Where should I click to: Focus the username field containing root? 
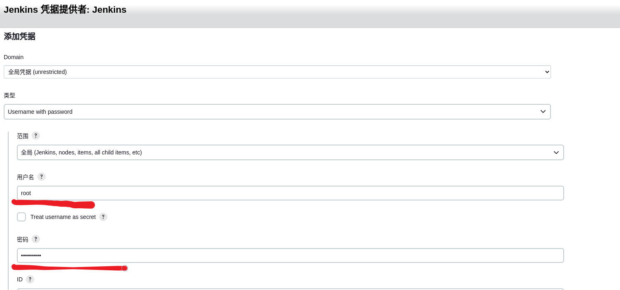290,193
